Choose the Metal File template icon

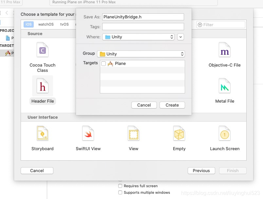tap(225, 86)
